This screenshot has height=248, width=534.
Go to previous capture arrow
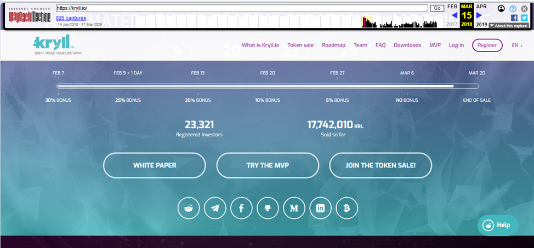pos(454,15)
